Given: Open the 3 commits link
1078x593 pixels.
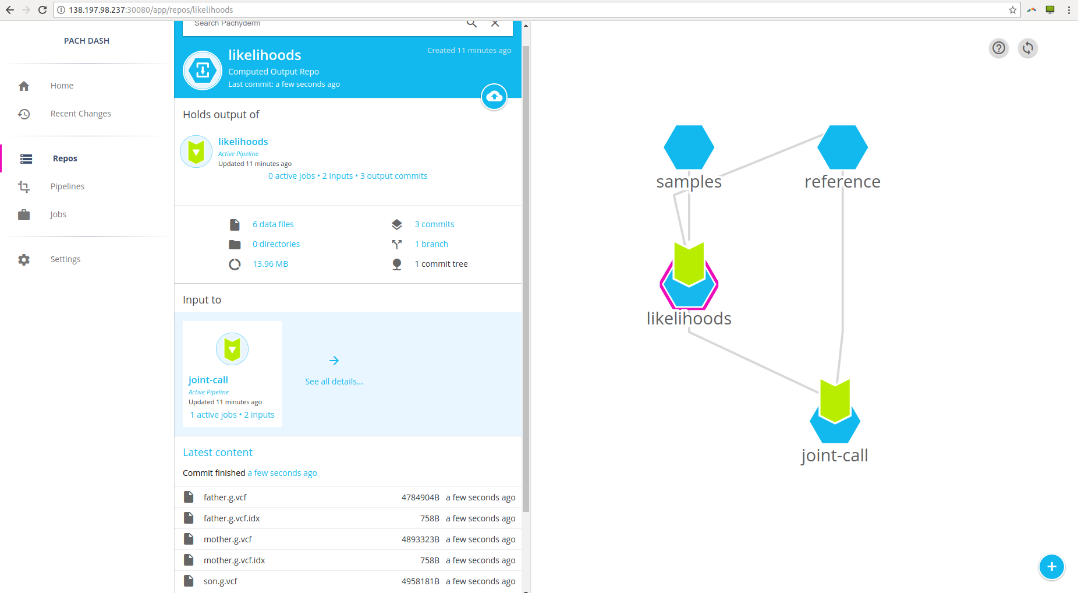Looking at the screenshot, I should point(434,224).
